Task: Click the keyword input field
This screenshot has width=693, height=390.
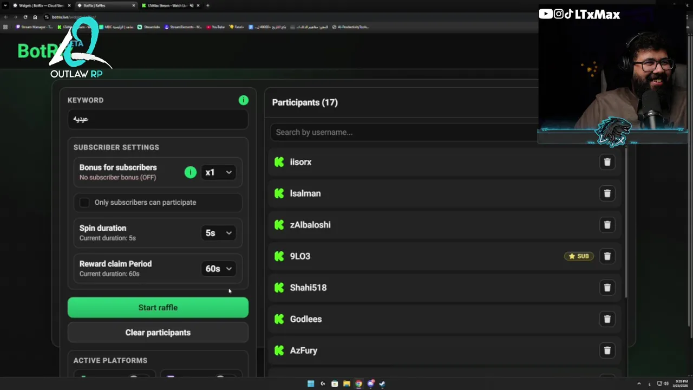Action: [x=158, y=119]
